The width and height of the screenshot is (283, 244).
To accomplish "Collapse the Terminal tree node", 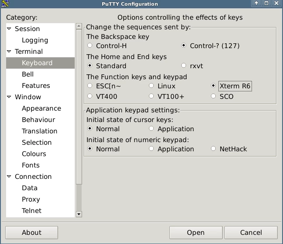I will 9,51.
